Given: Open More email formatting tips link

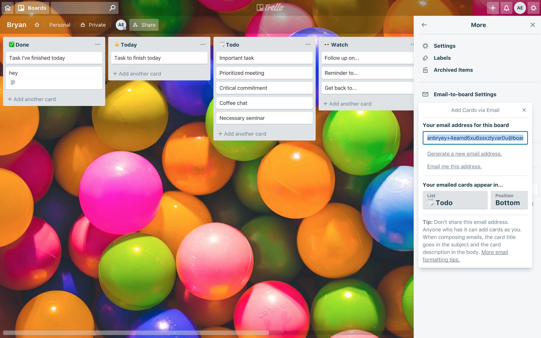Looking at the screenshot, I should 465,256.
